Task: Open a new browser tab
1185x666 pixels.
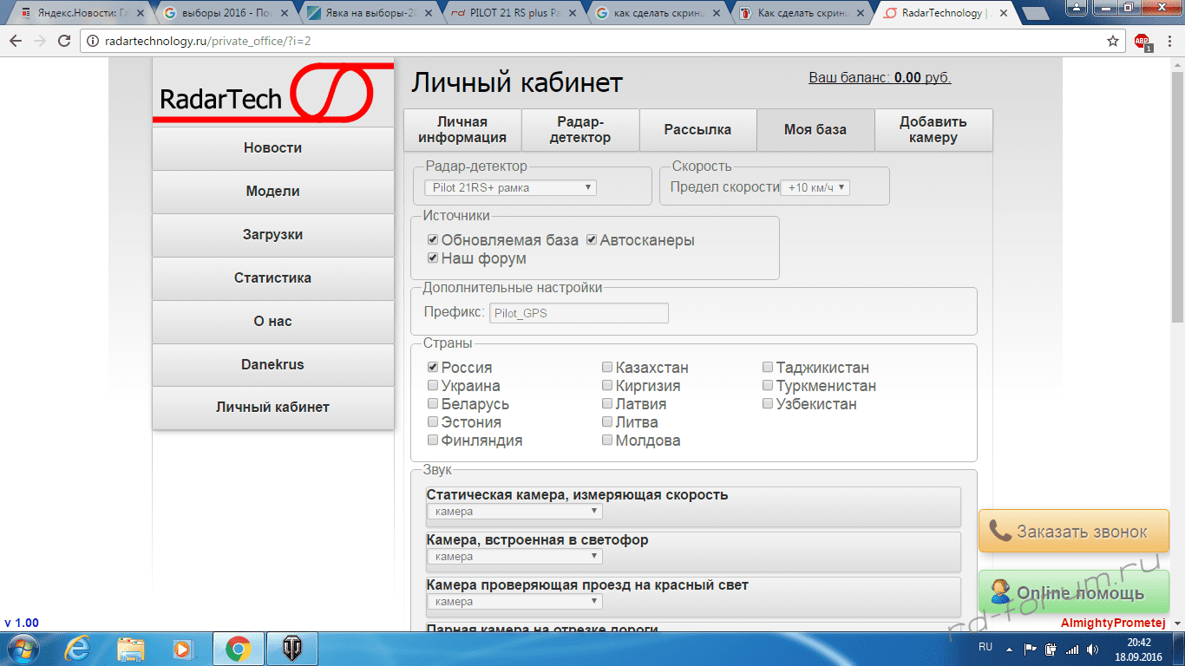Action: tap(1035, 14)
